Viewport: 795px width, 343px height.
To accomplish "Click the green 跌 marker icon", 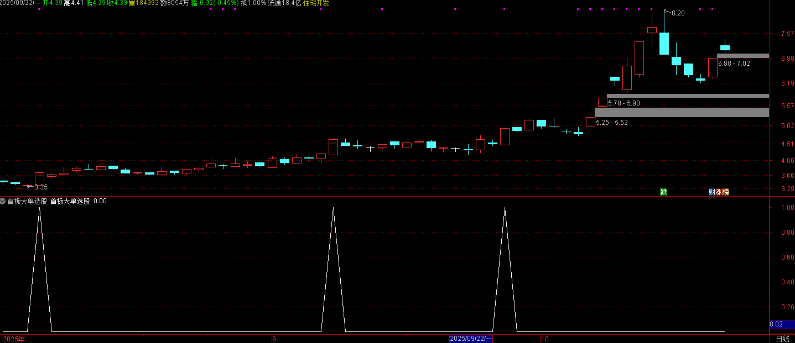I will (x=663, y=192).
